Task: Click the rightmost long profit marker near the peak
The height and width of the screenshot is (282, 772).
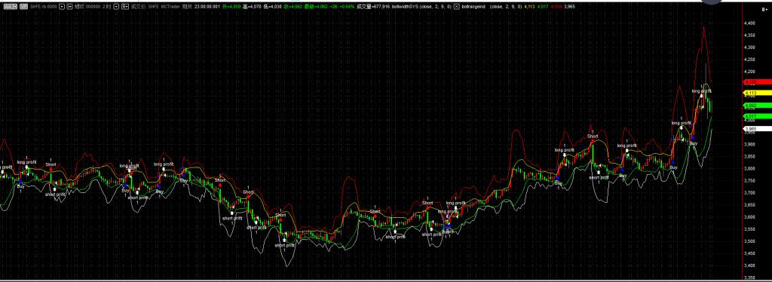Action: coord(702,91)
